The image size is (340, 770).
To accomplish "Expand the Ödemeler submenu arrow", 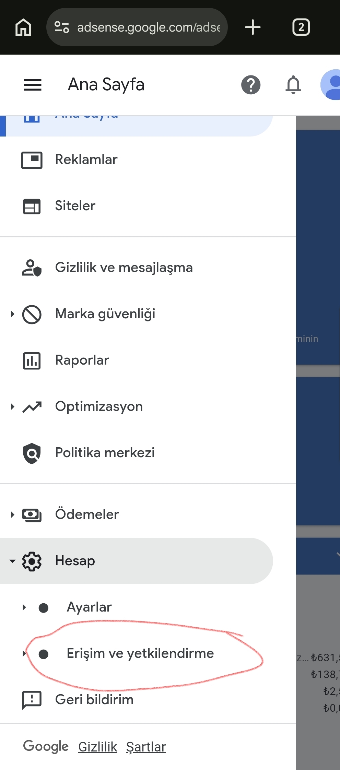I will coord(13,514).
